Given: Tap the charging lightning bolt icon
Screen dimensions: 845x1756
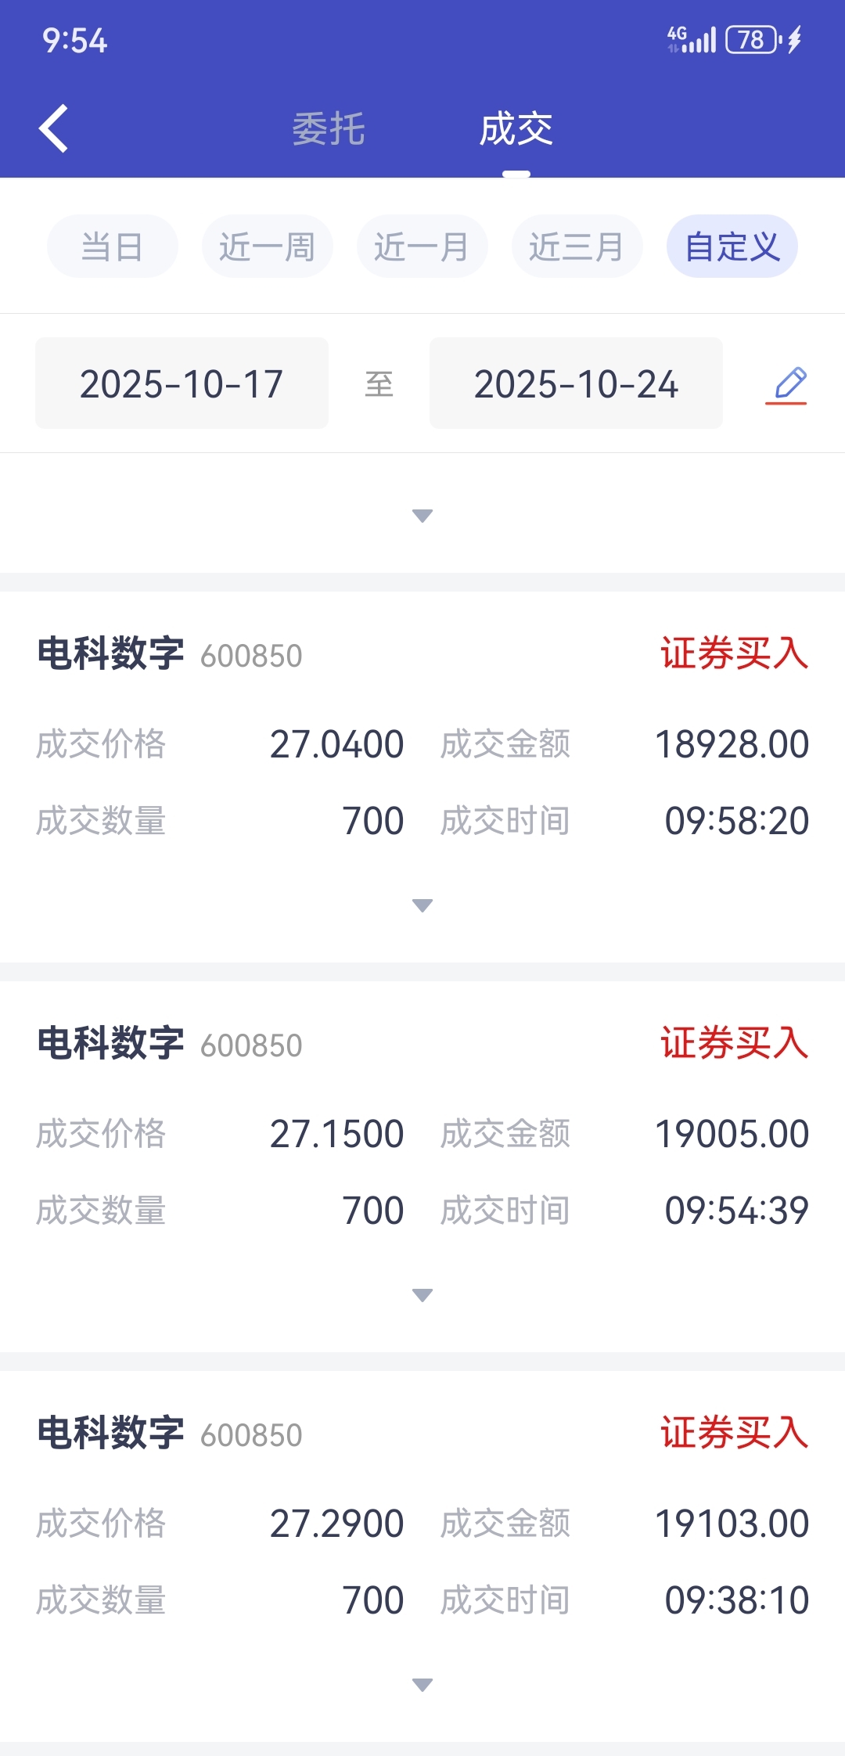Looking at the screenshot, I should 795,39.
